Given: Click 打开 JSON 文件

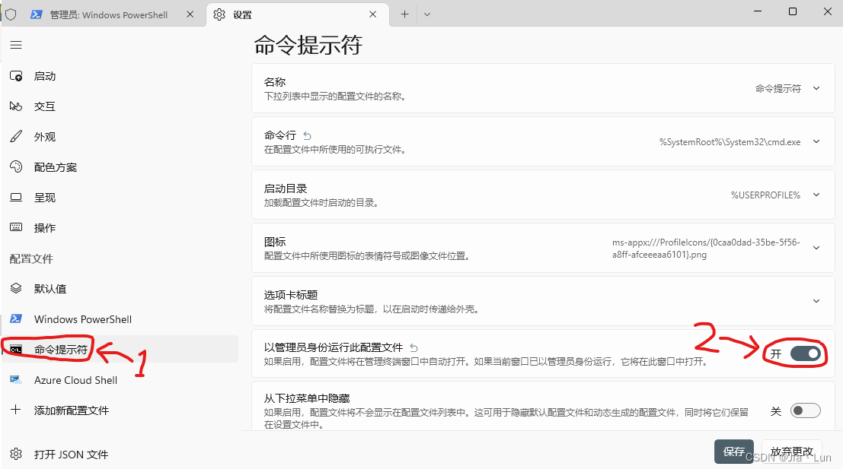Looking at the screenshot, I should tap(120, 454).
